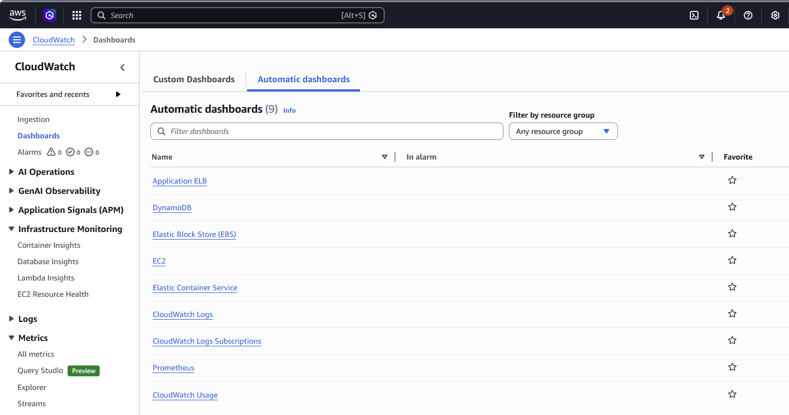Image resolution: width=789 pixels, height=415 pixels.
Task: Open the services grid menu
Action: pyautogui.click(x=77, y=15)
